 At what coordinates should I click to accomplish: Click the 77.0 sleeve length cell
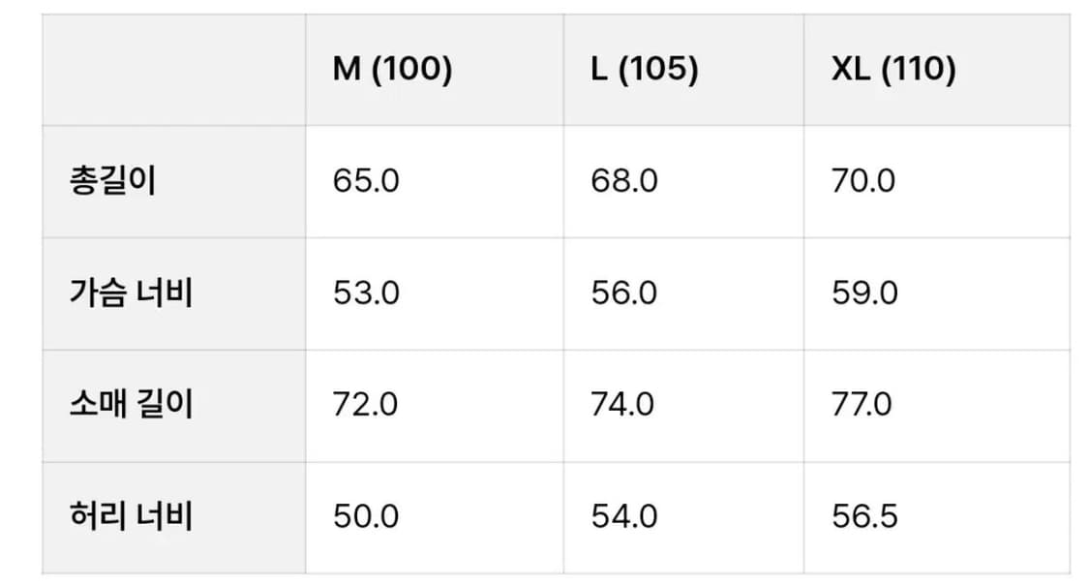click(x=862, y=404)
